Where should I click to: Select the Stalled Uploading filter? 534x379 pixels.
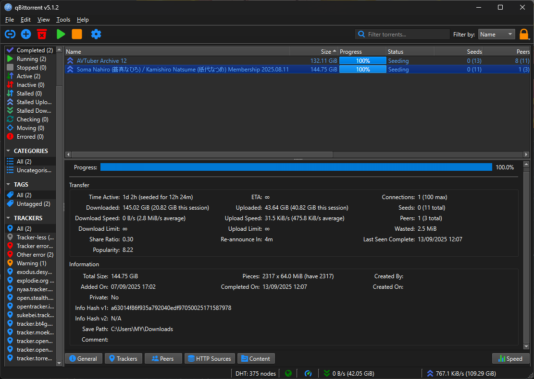[29, 102]
